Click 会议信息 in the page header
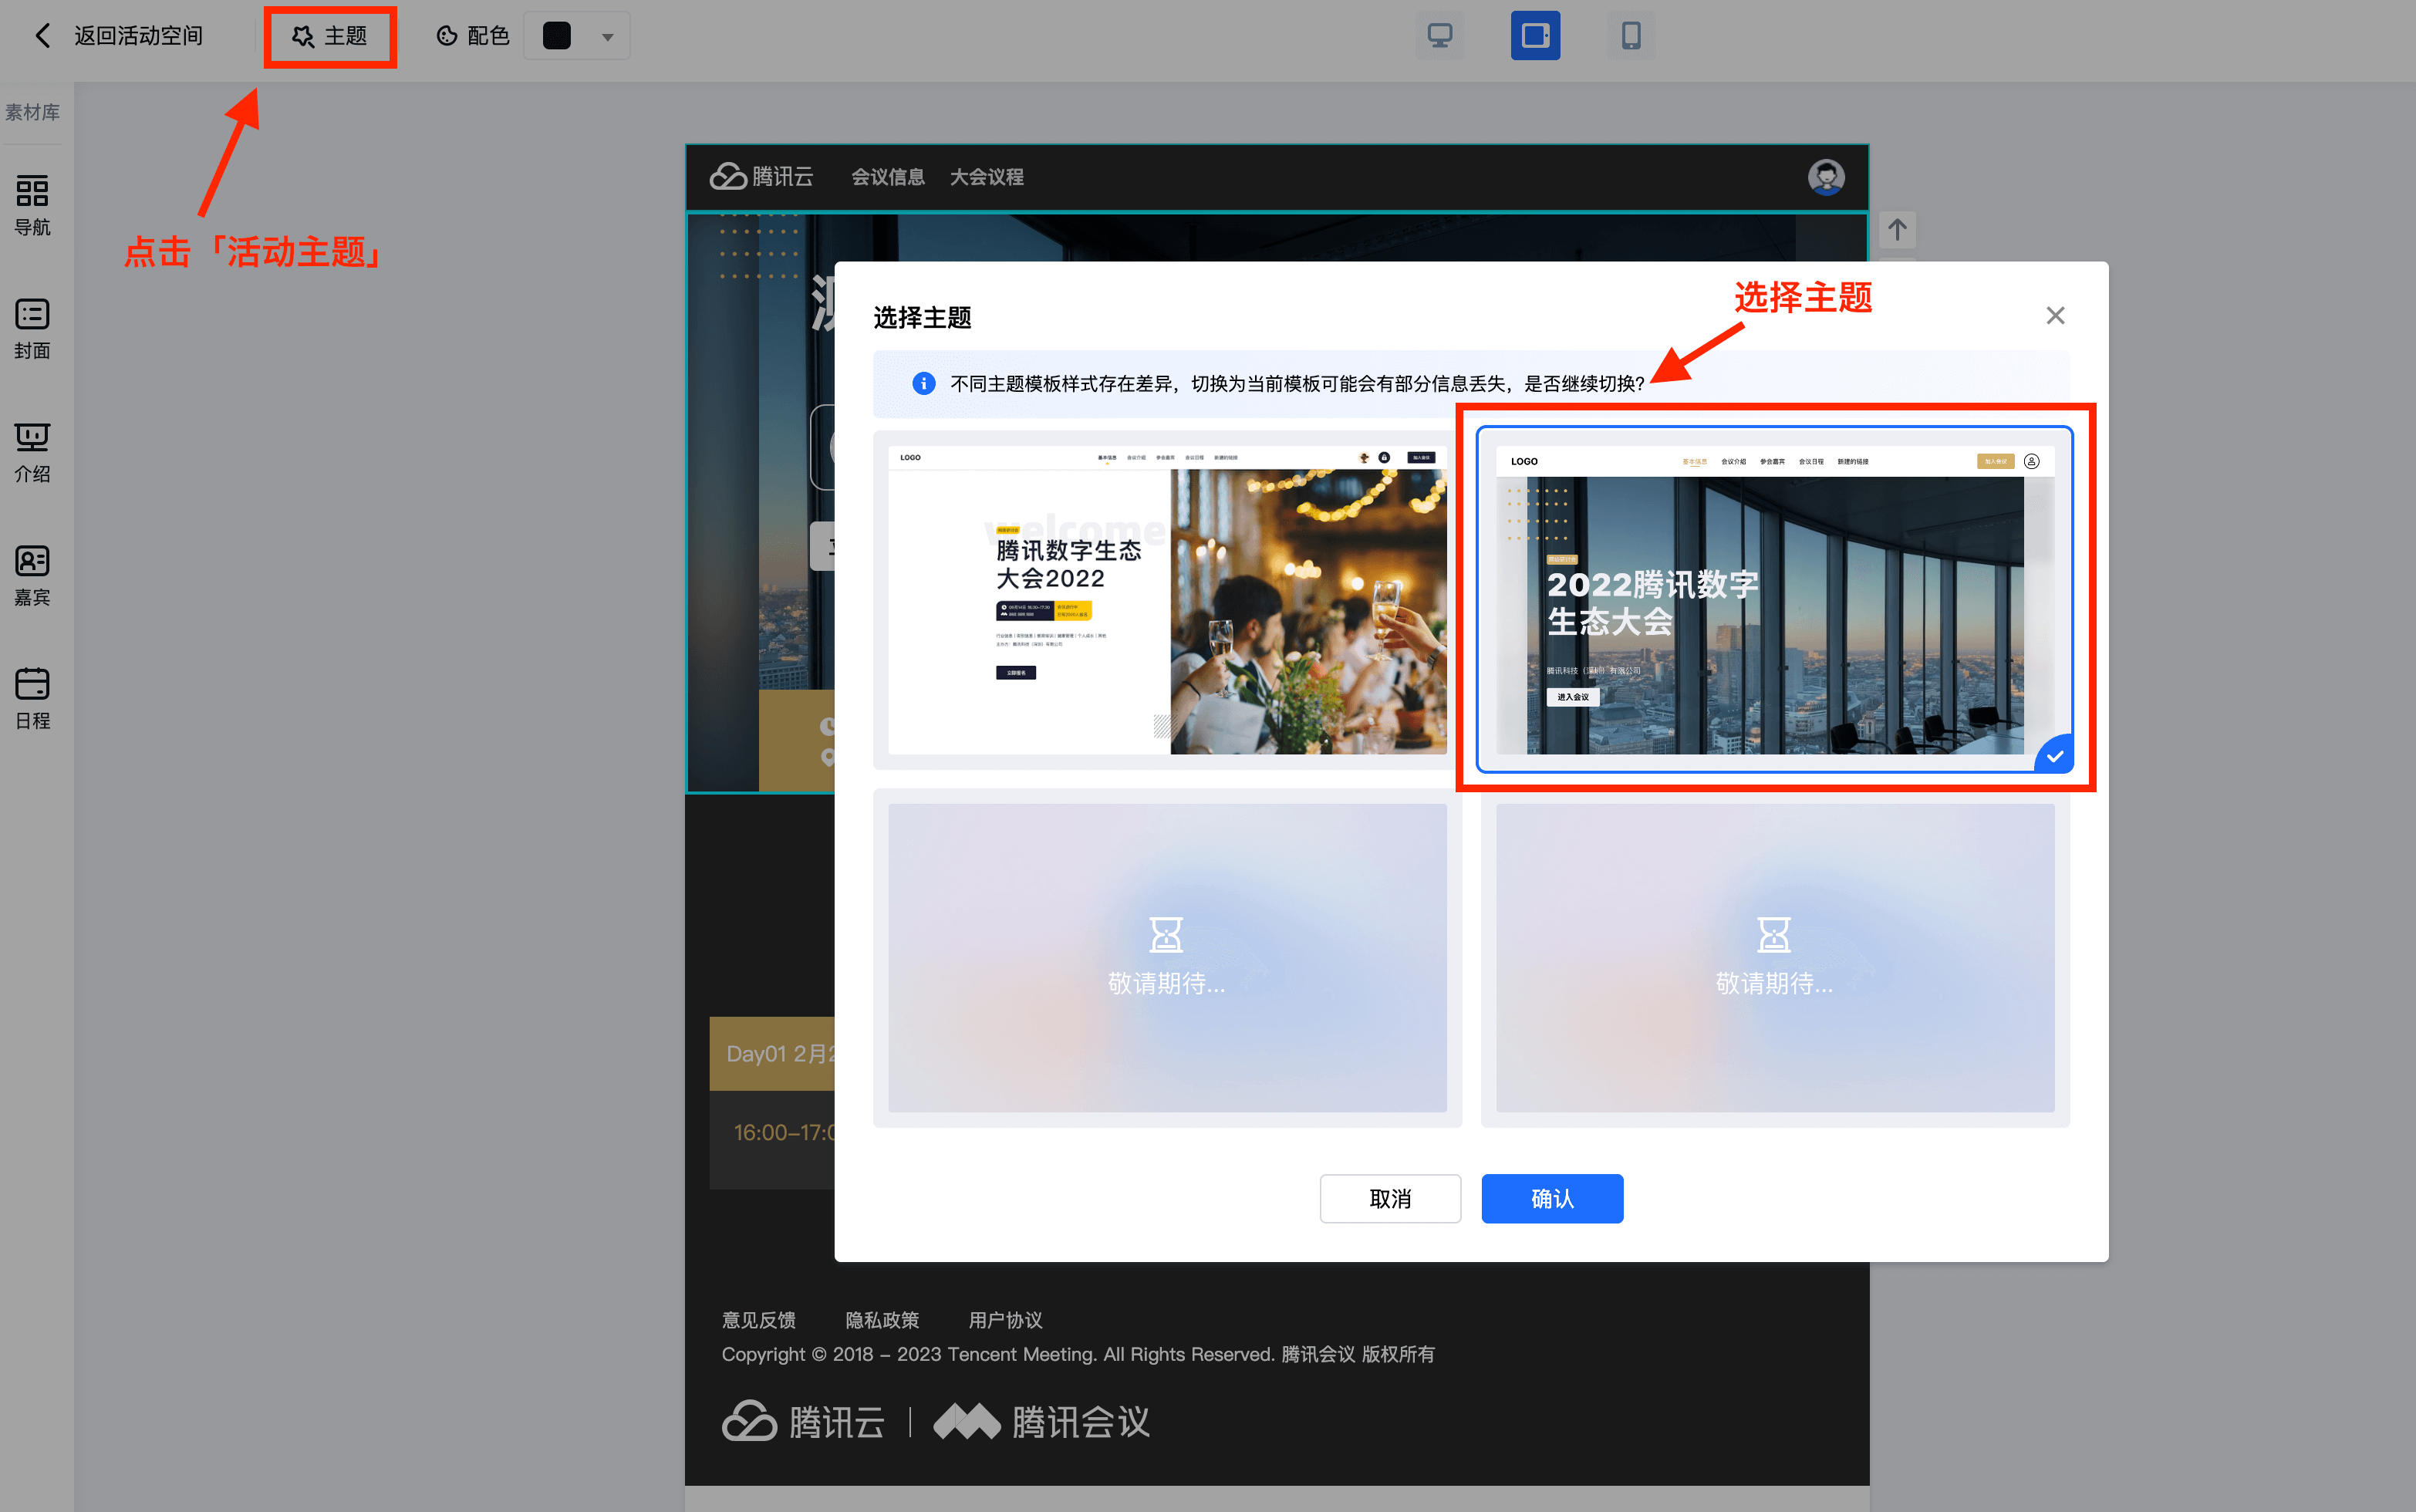This screenshot has height=1512, width=2416. click(x=887, y=177)
